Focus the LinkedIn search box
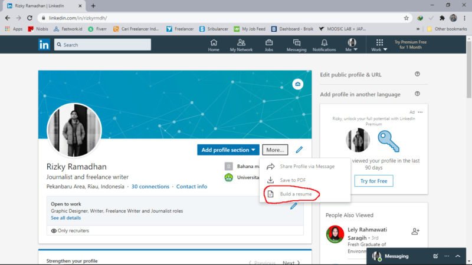Screen dimensions: 472x265 (103, 45)
